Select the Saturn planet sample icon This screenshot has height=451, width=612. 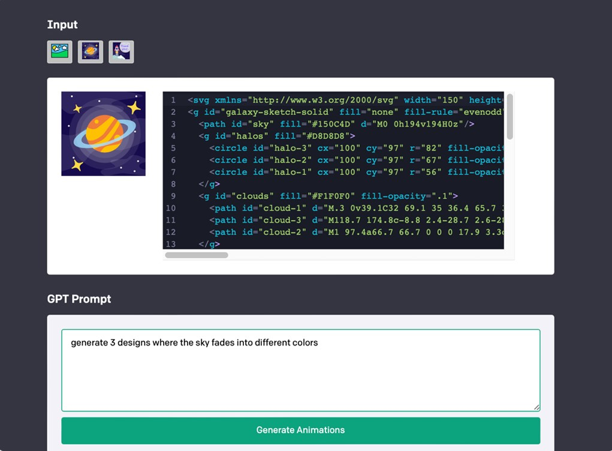(x=91, y=52)
